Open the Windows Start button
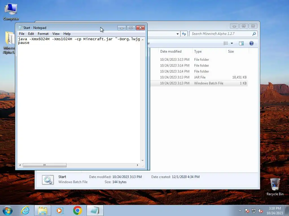Image resolution: width=289 pixels, height=216 pixels. [8, 210]
